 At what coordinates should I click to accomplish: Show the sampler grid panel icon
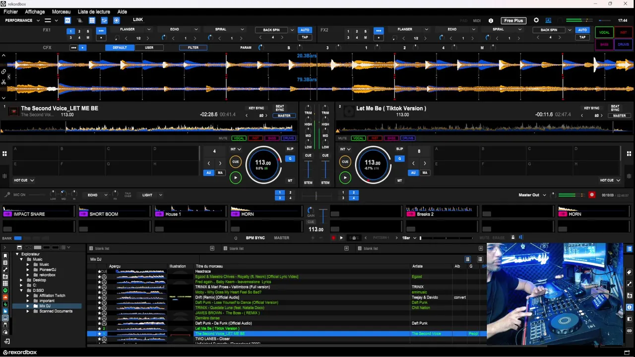tap(92, 20)
